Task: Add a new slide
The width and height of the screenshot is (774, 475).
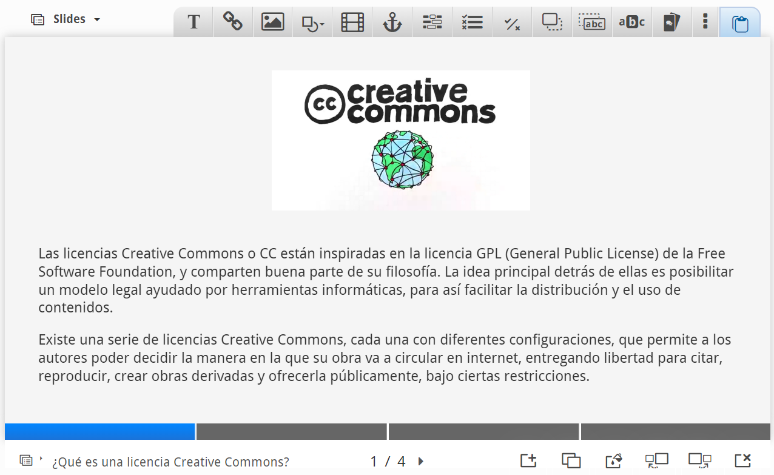Action: (x=528, y=460)
